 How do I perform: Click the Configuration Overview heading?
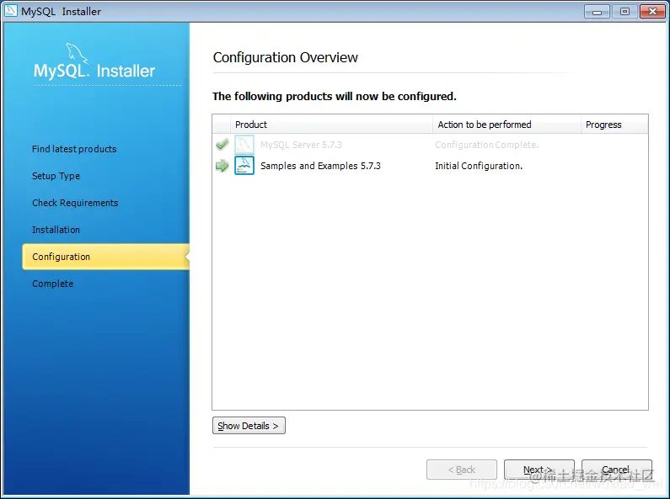(x=286, y=57)
